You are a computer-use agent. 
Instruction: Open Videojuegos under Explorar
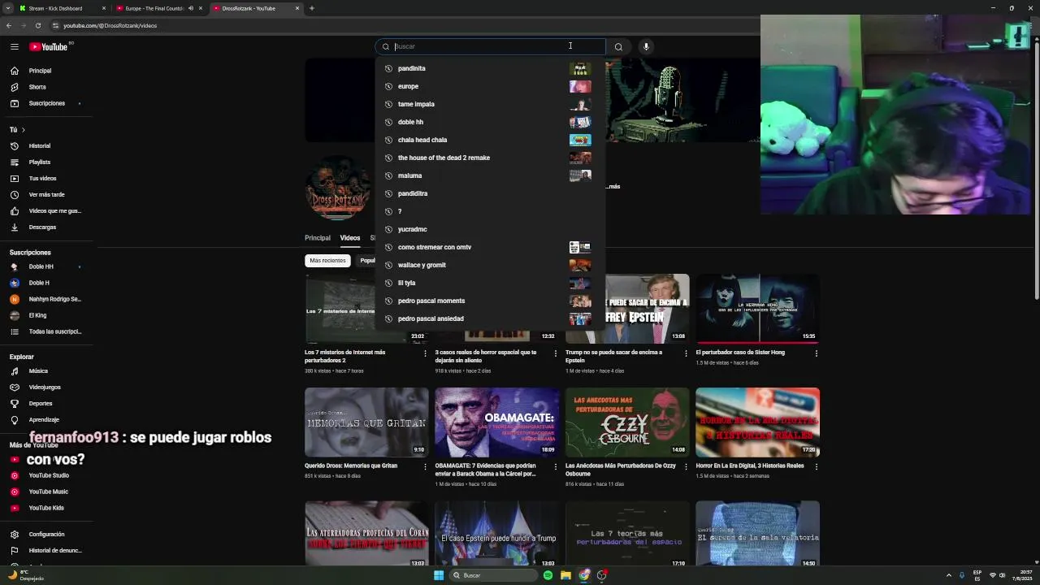pyautogui.click(x=46, y=387)
